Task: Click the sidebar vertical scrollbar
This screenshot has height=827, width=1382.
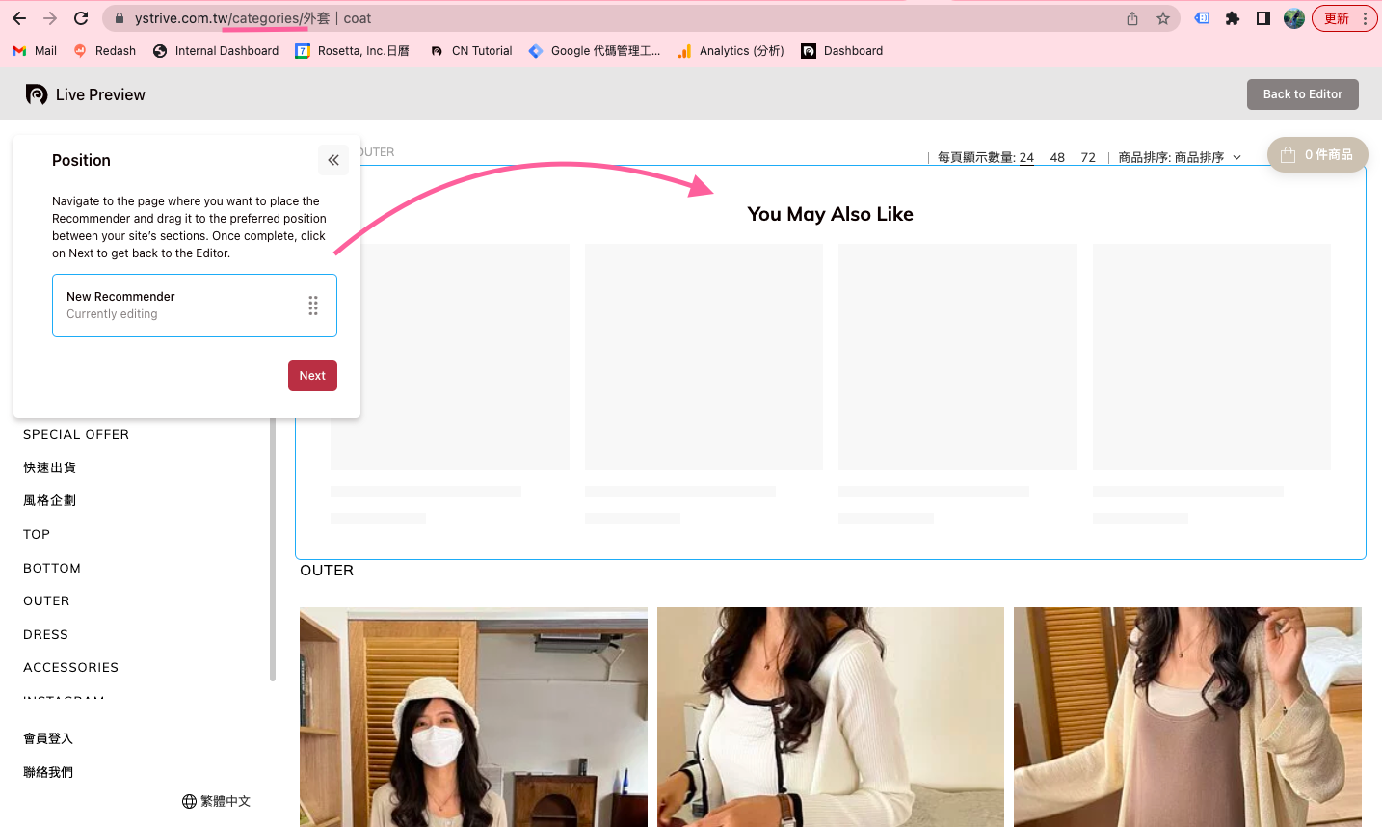Action: (x=273, y=549)
